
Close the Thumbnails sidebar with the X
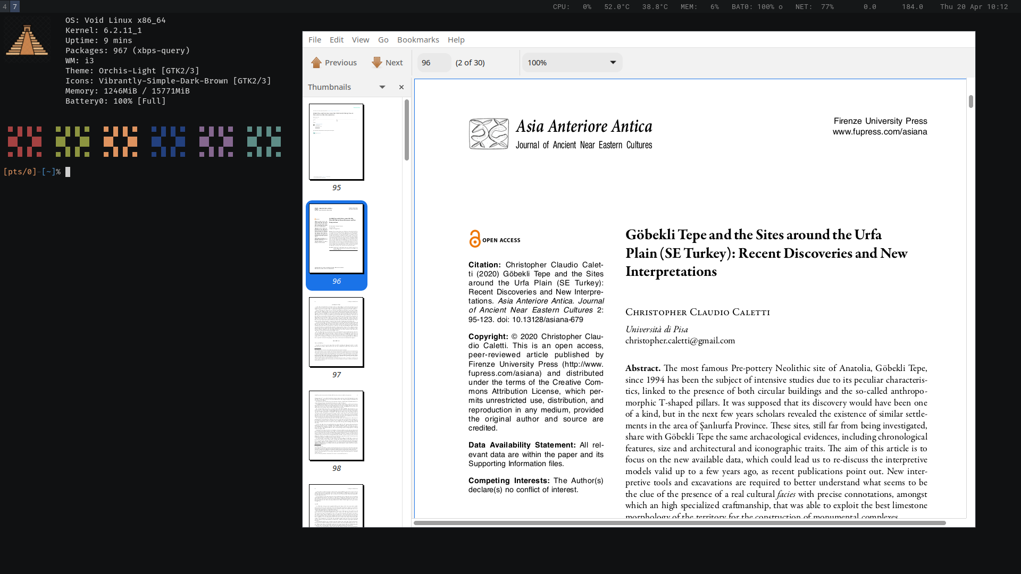(x=401, y=87)
